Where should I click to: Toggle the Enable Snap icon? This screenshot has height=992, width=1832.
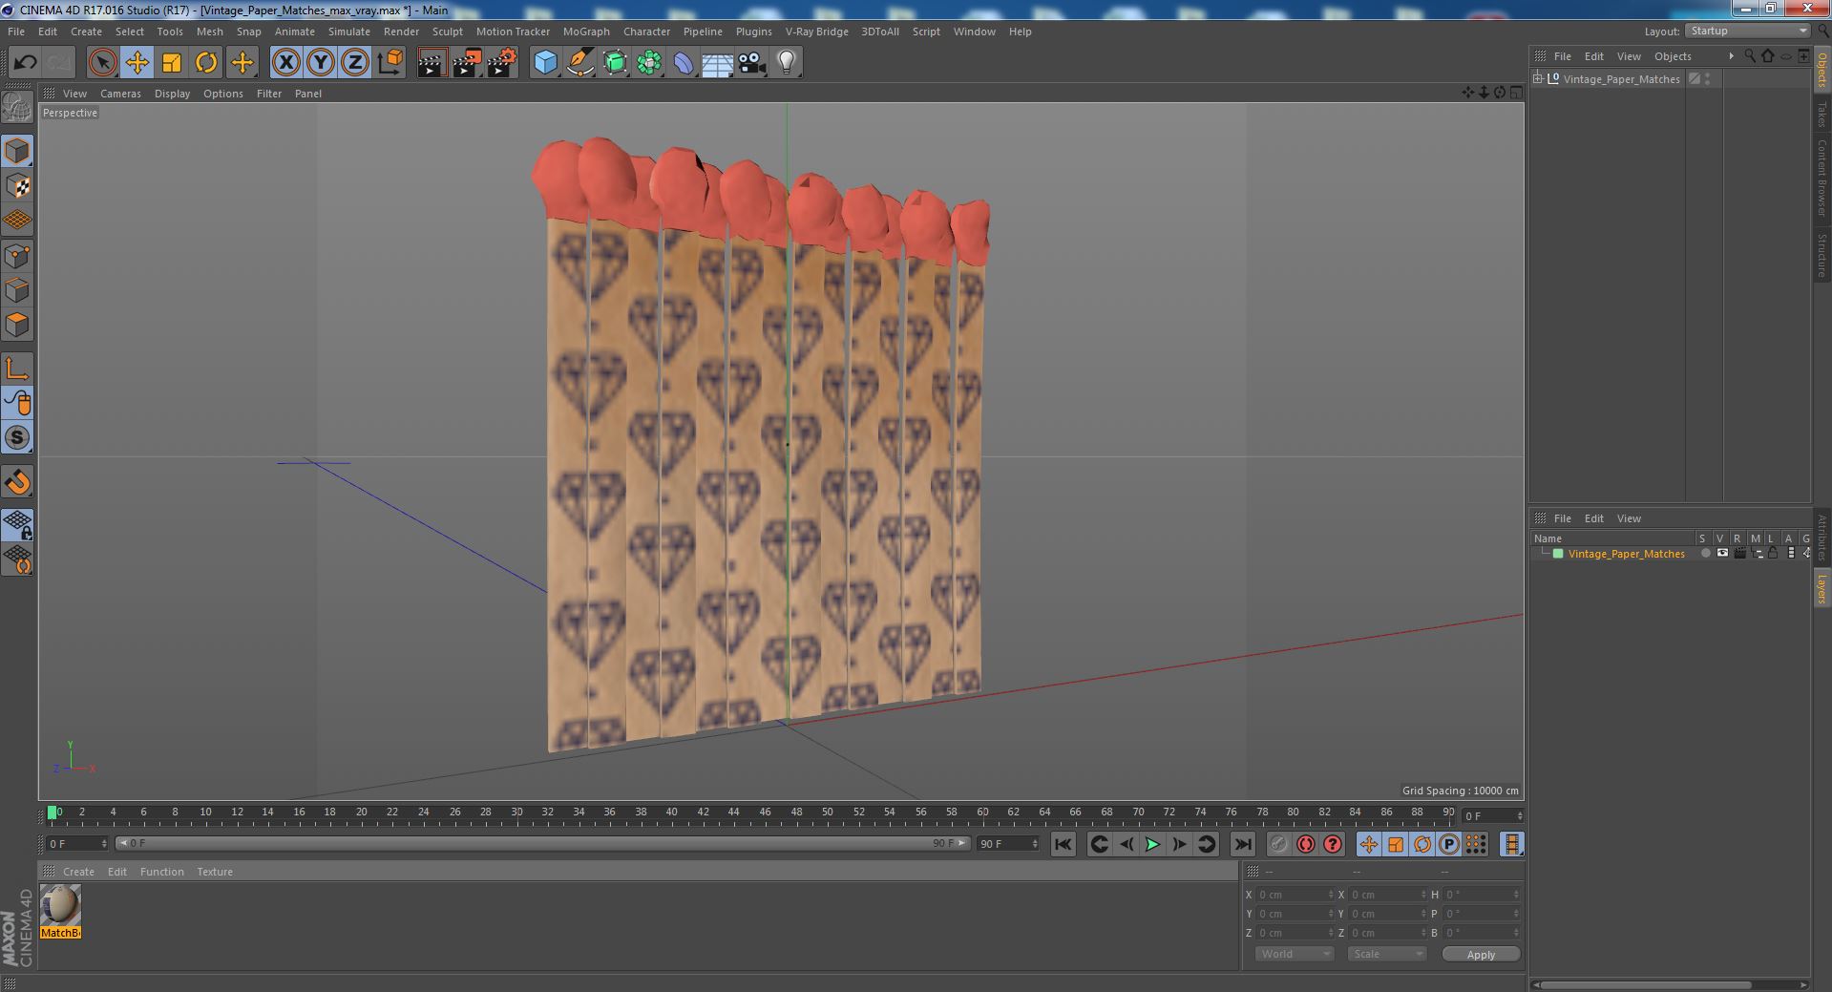(x=17, y=482)
